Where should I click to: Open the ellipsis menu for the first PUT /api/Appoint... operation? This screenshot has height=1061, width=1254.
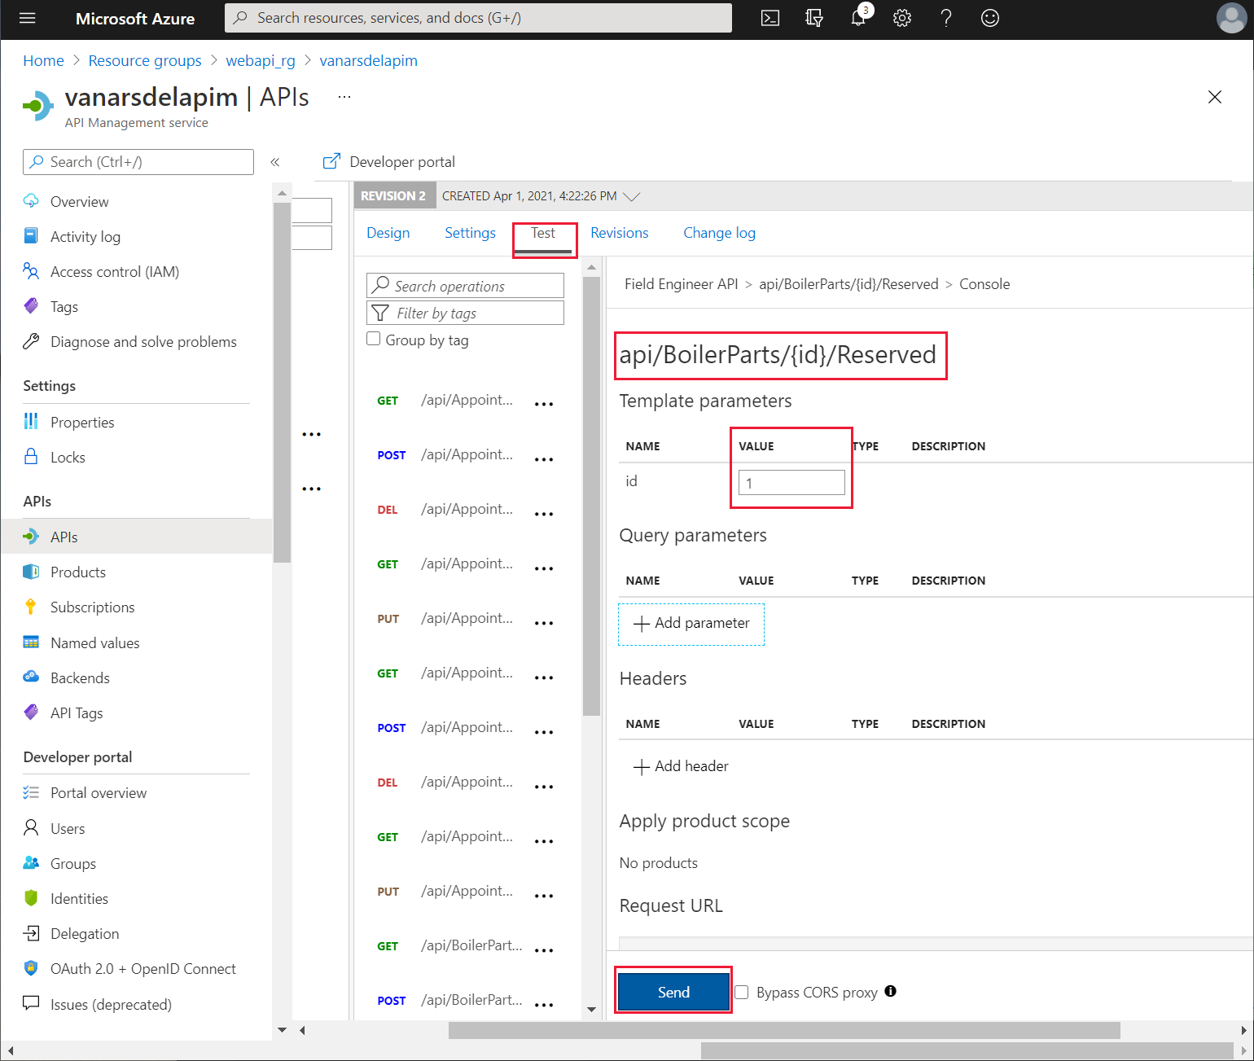point(544,622)
